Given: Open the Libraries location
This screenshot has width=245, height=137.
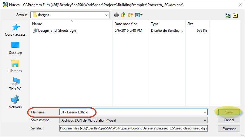Looking at the screenshot, I should click(x=15, y=66).
